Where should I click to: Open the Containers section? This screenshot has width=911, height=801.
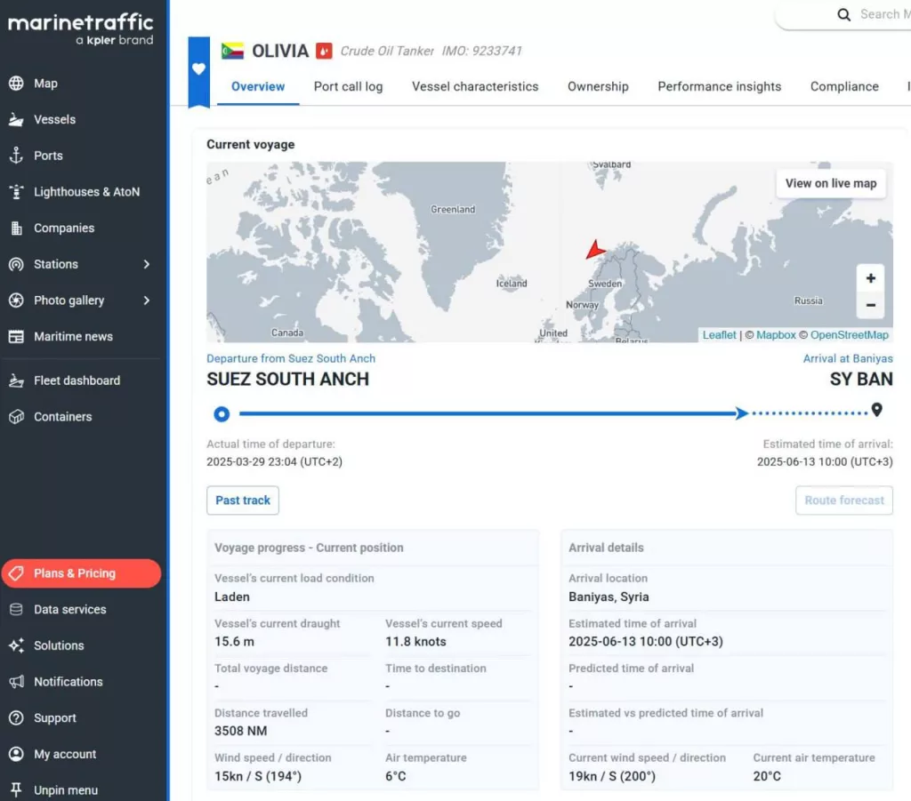[62, 416]
